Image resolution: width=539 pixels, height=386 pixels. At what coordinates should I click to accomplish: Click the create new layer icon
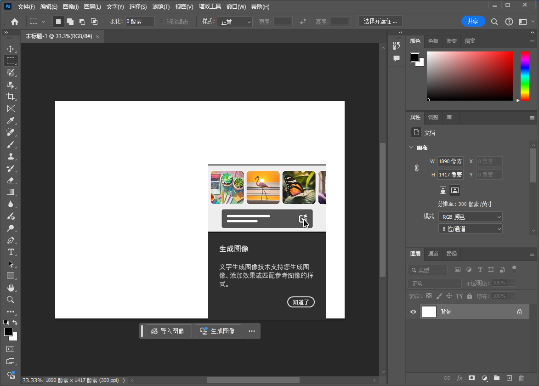(509, 378)
